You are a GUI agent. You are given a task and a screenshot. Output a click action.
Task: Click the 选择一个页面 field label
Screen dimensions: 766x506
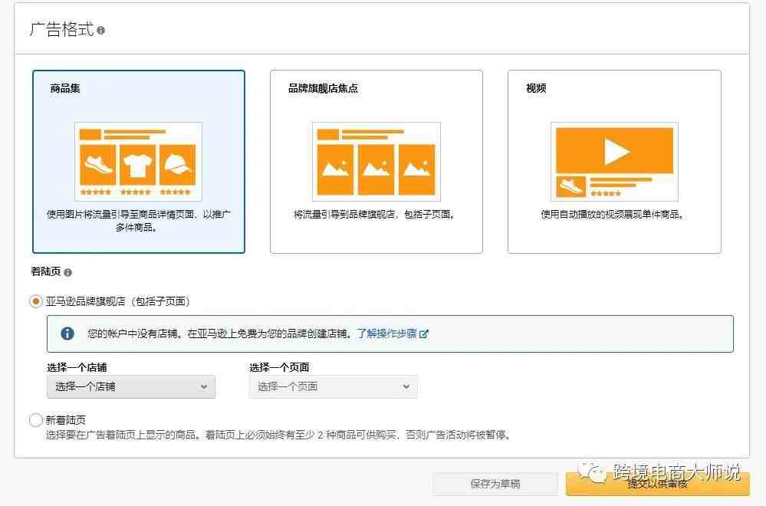(x=279, y=367)
